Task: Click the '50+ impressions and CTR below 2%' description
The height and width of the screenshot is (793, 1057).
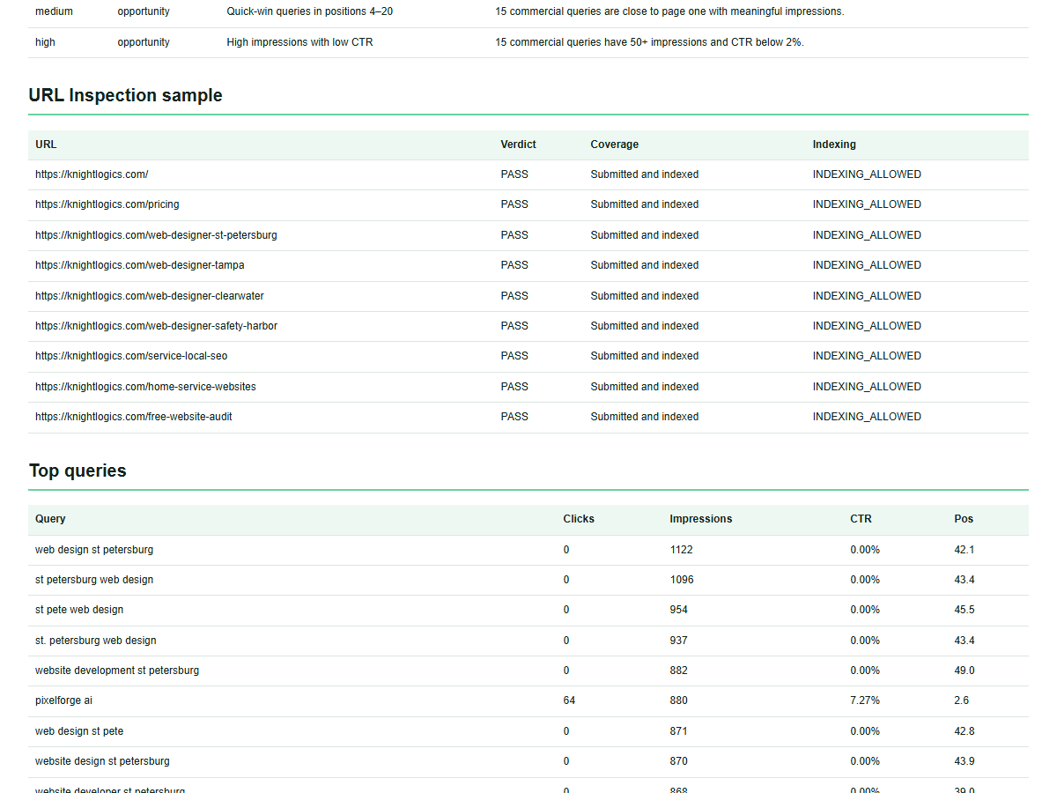Action: click(x=649, y=42)
